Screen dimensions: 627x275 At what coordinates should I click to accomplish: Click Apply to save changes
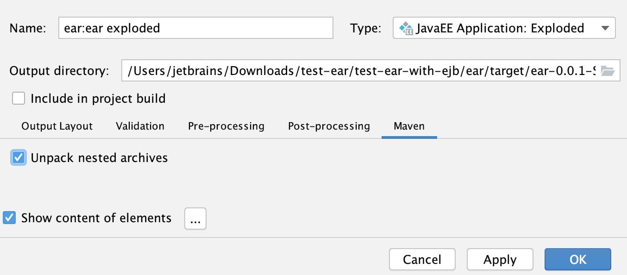click(500, 259)
